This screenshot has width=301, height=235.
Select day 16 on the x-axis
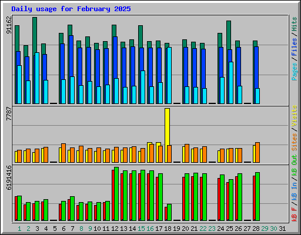click(x=150, y=229)
